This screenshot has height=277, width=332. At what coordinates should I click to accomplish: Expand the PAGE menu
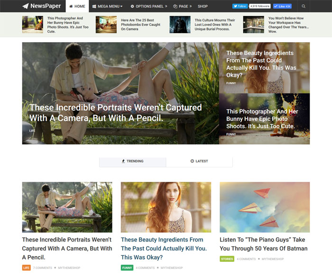[x=183, y=6]
